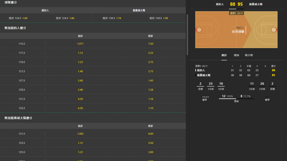Viewport: 287px width, 161px height.
Task: Choose 高於 127.5 at 2.60
Action: pos(80,80)
